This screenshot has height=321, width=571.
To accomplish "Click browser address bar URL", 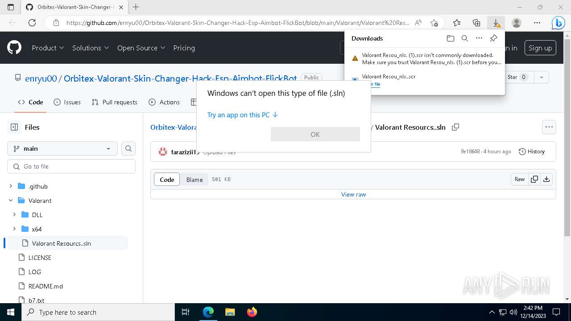I will click(x=238, y=23).
